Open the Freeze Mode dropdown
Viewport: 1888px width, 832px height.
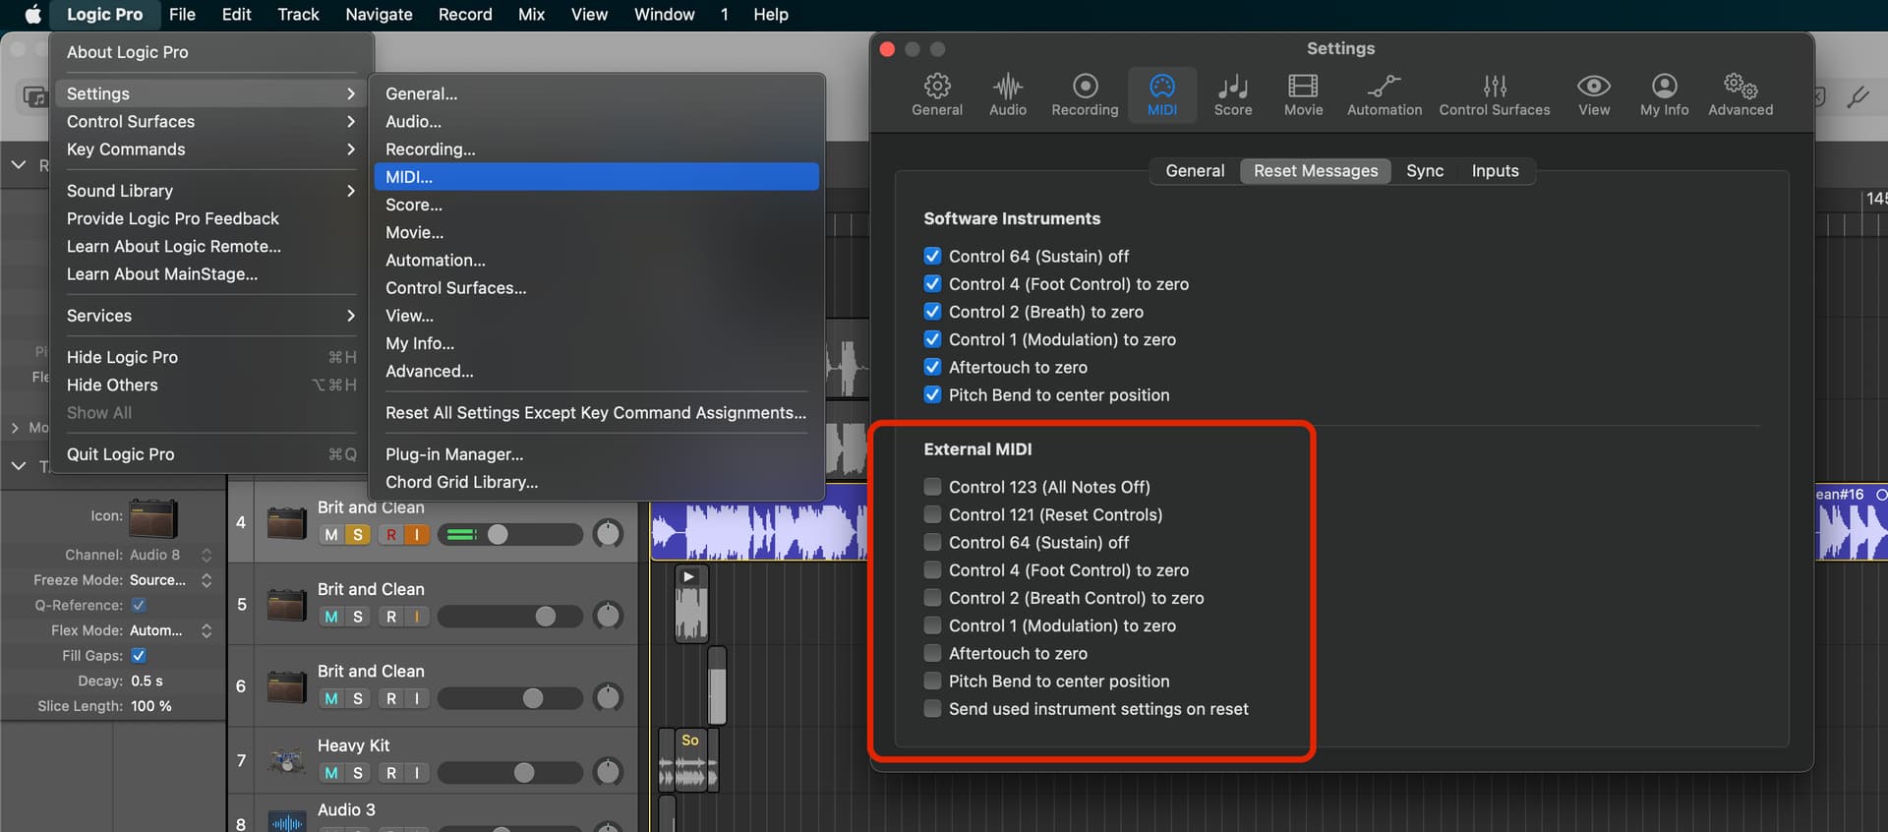point(171,580)
